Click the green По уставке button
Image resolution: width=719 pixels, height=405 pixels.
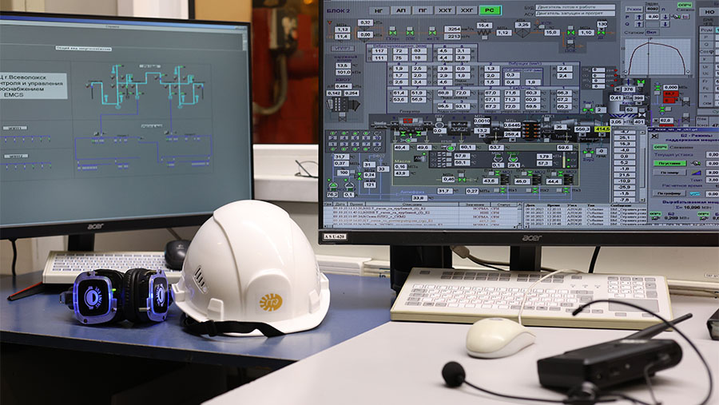pyautogui.click(x=669, y=162)
